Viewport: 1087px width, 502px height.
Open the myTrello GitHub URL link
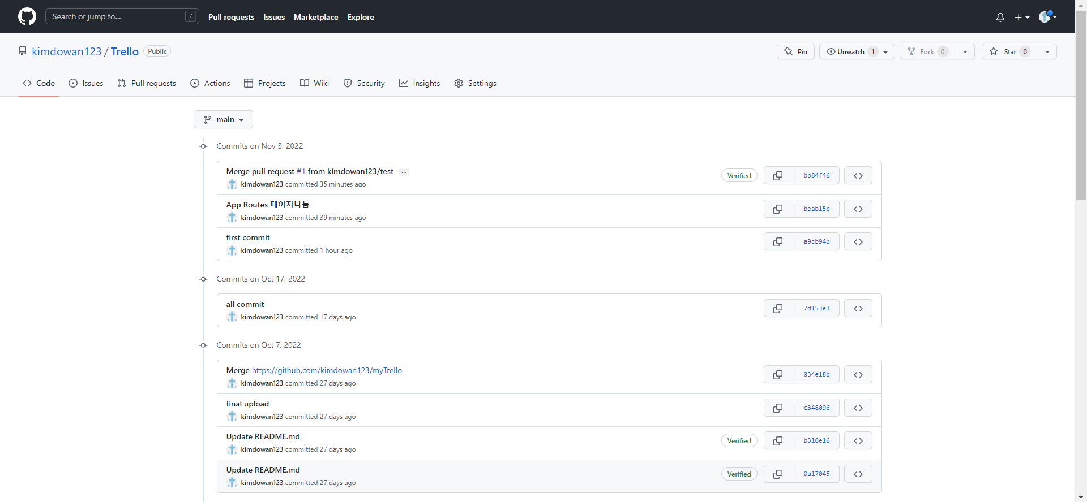[x=327, y=370]
